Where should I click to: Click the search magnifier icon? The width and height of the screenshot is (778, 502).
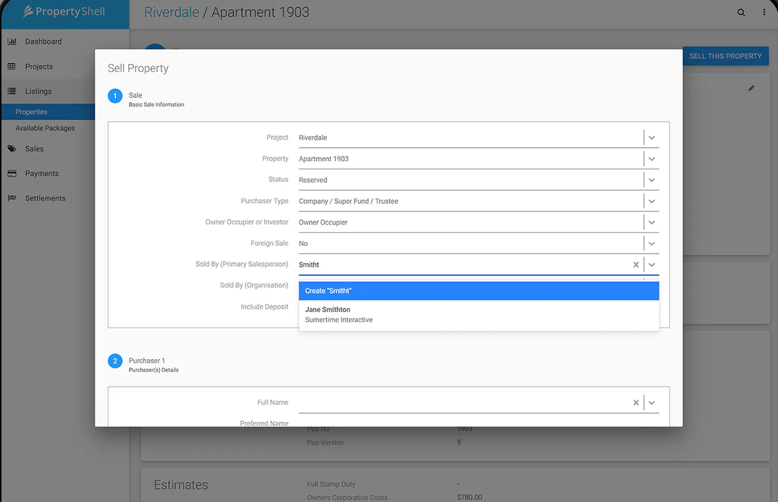(x=741, y=13)
